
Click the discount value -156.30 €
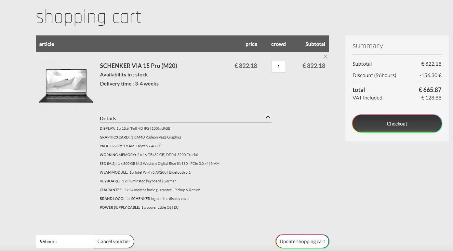click(430, 75)
